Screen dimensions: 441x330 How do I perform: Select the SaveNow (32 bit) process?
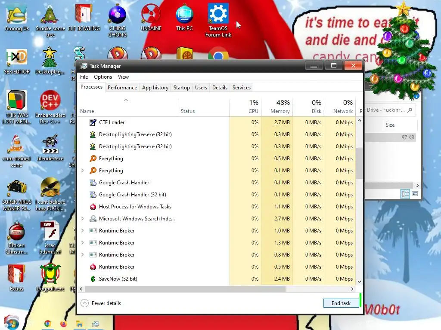[x=217, y=278]
